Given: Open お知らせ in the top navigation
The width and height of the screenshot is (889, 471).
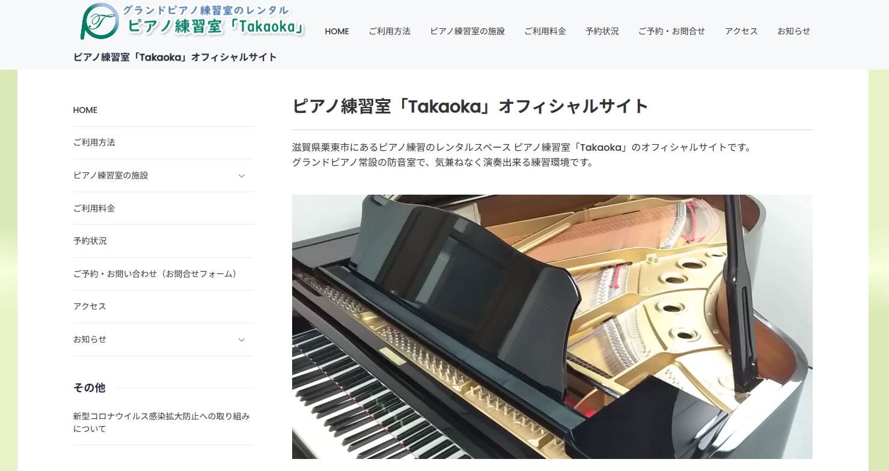Looking at the screenshot, I should pyautogui.click(x=793, y=31).
